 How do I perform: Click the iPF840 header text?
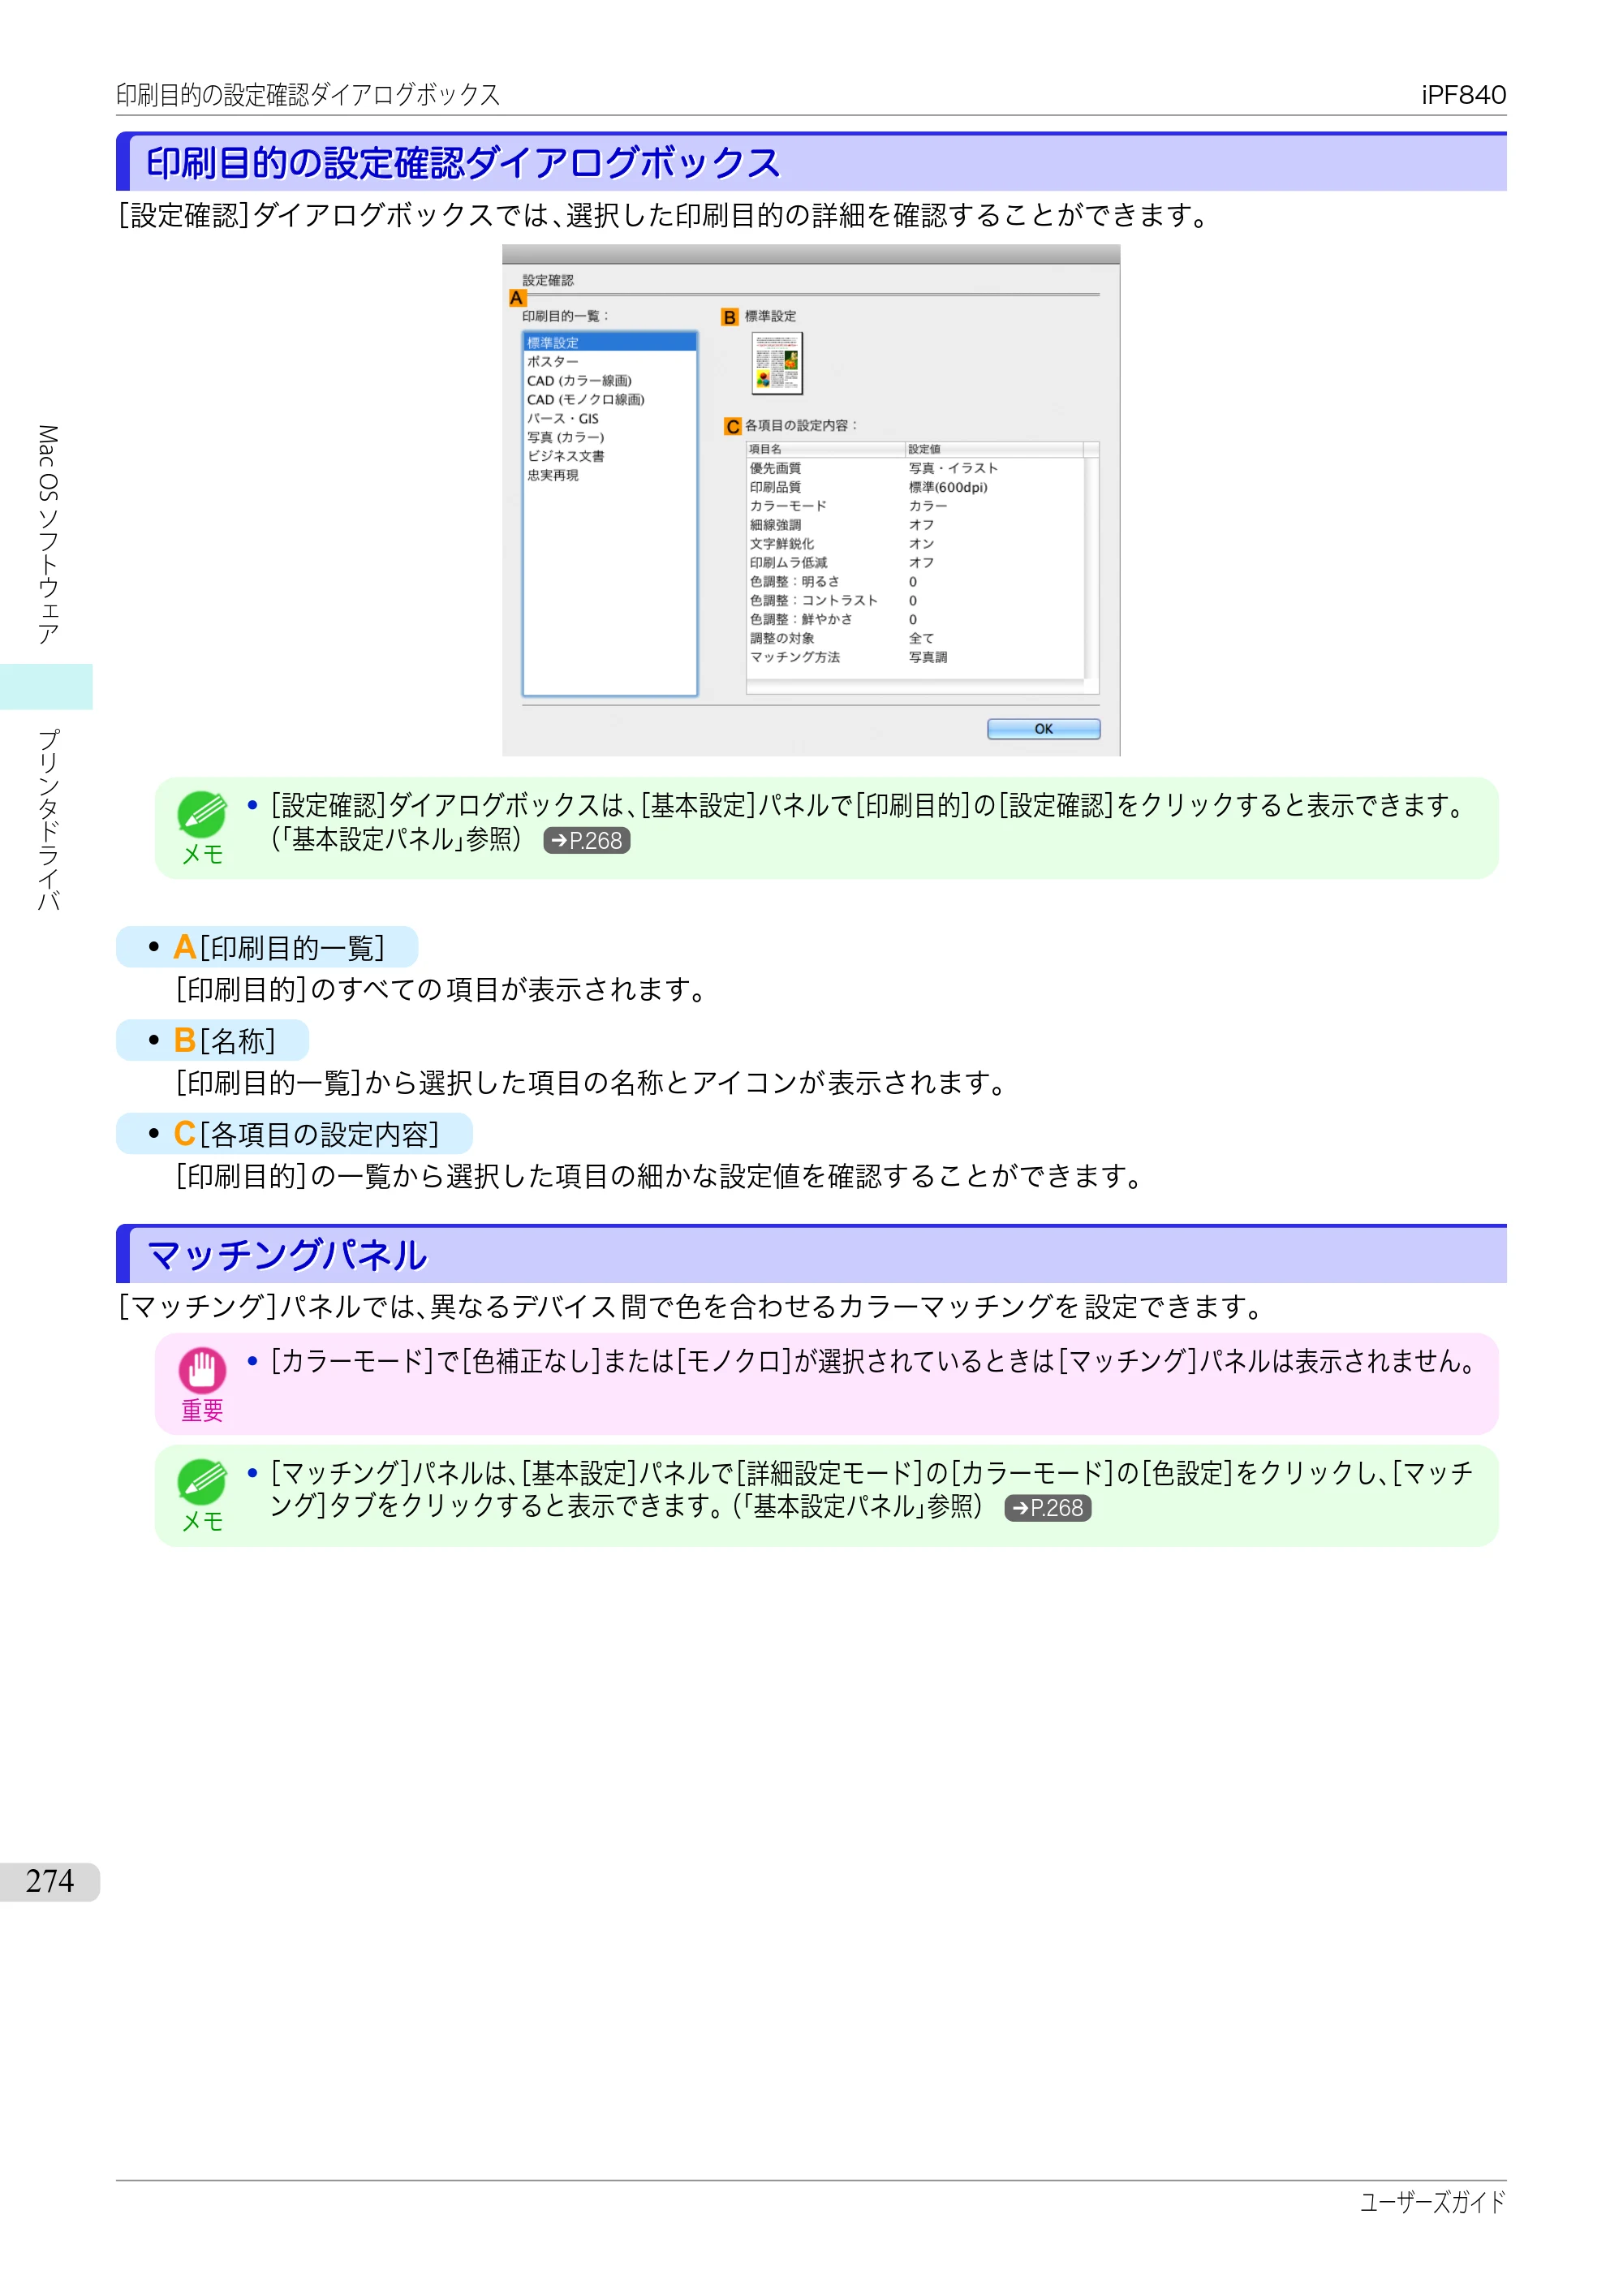click(1463, 95)
